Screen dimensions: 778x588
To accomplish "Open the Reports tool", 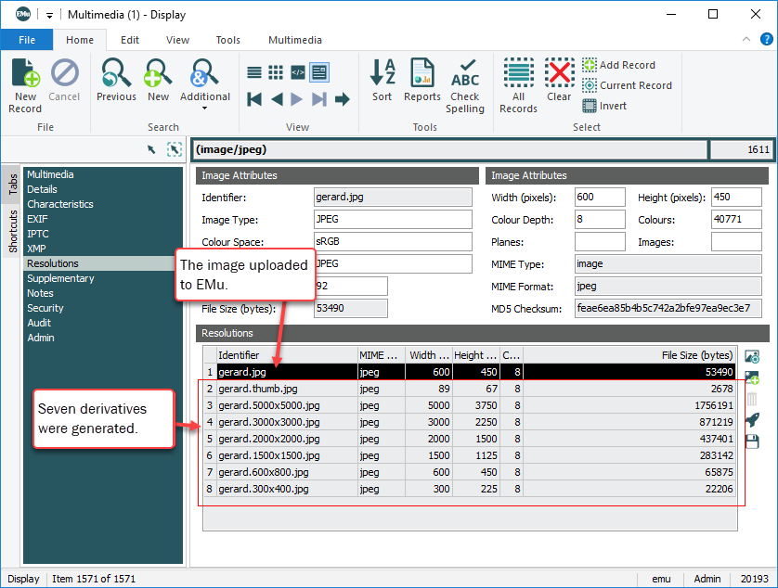I will point(422,81).
